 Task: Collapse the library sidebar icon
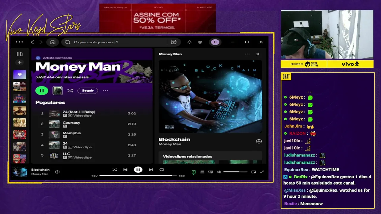[20, 54]
